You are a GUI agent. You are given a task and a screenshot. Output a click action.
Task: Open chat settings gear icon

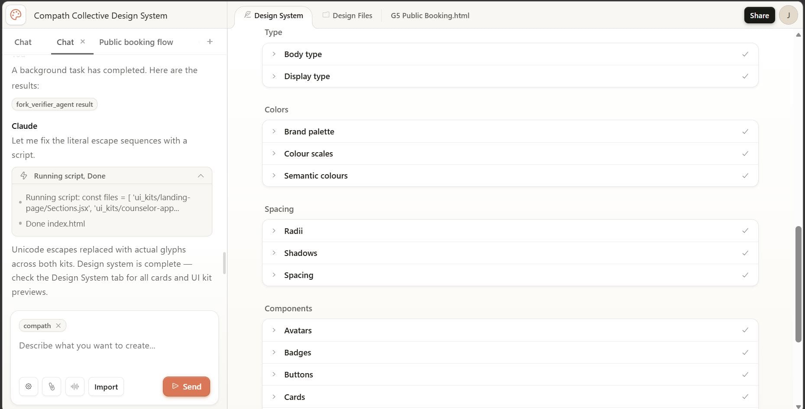click(x=28, y=387)
